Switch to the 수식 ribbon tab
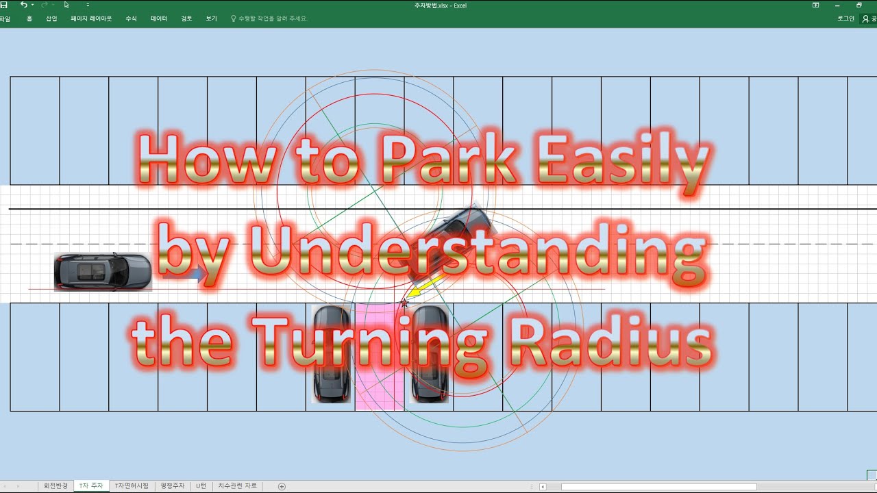 point(131,18)
